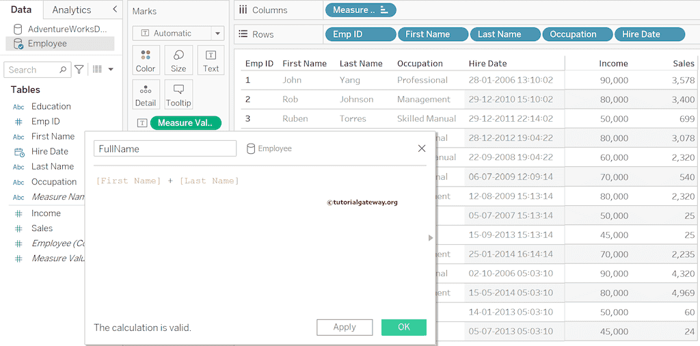This screenshot has height=346, width=700.
Task: Click the filter icon beside Search
Action: pyautogui.click(x=79, y=69)
